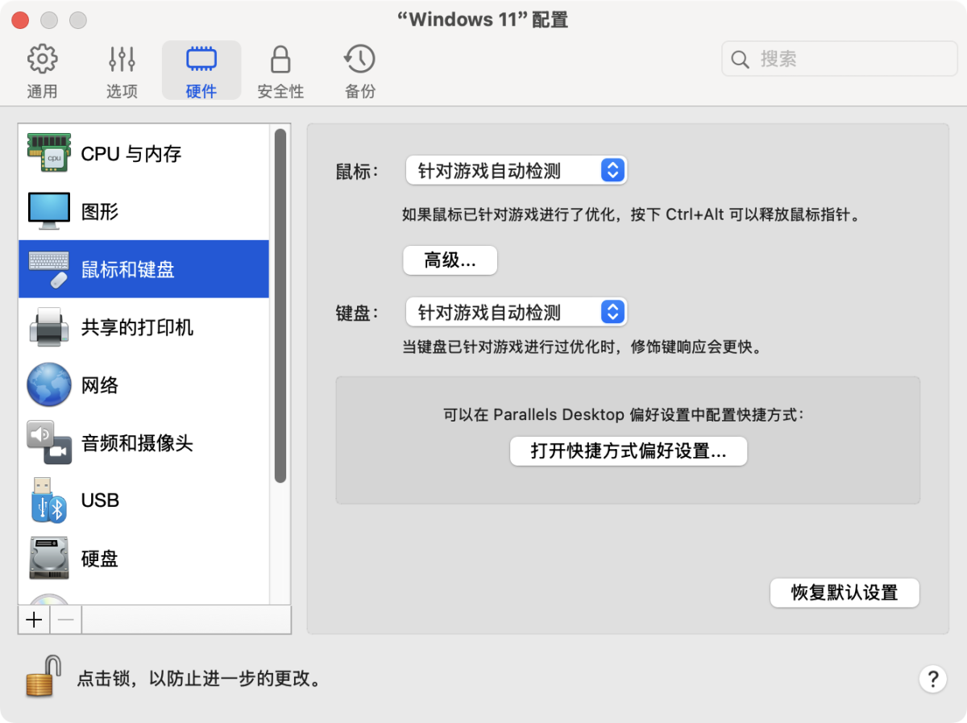
Task: Open the 备份 tab
Action: pyautogui.click(x=359, y=71)
